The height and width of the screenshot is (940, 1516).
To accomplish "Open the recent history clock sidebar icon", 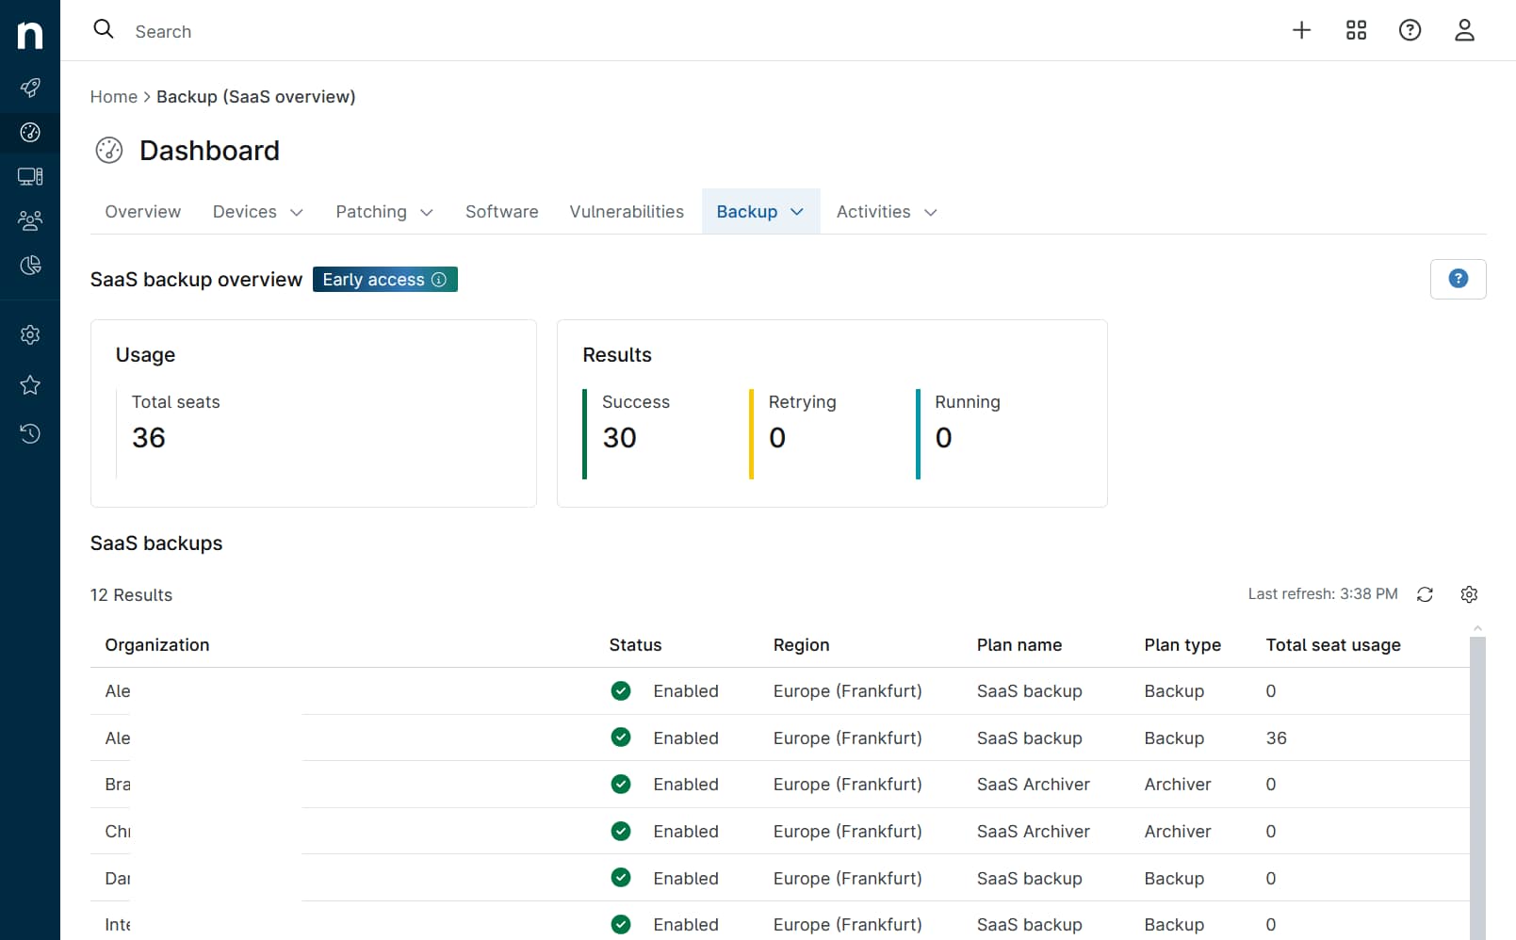I will click(x=30, y=433).
